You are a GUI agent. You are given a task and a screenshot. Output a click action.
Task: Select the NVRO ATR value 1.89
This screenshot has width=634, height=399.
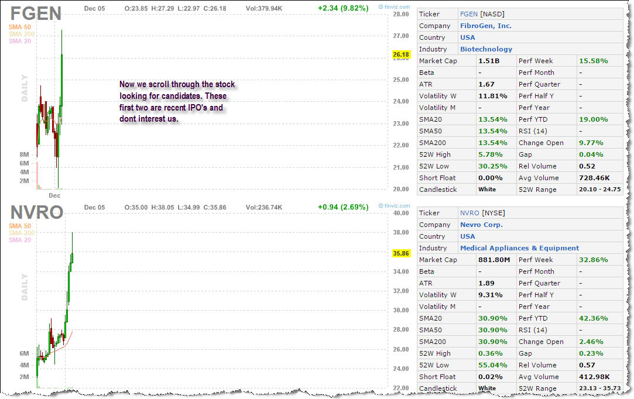click(486, 283)
